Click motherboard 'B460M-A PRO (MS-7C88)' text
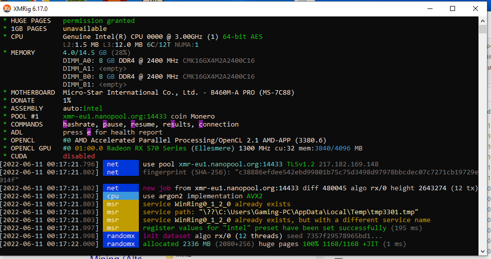Screen dimensions: 491x259 tap(252, 93)
